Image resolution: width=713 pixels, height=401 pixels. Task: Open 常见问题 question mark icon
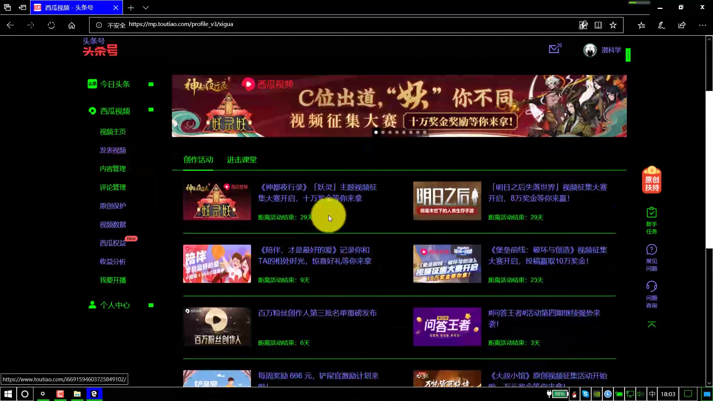[651, 250]
